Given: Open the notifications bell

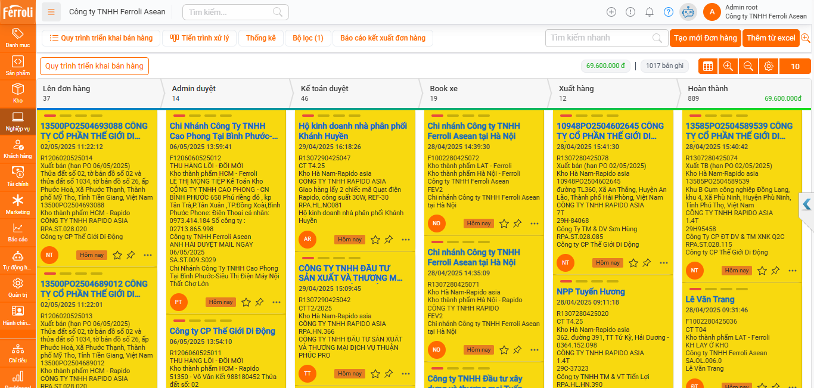Looking at the screenshot, I should point(650,12).
